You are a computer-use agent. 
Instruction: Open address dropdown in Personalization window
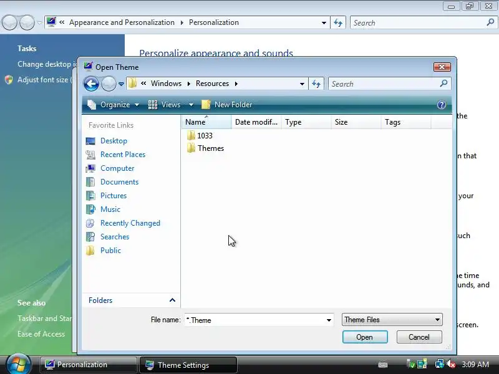pos(324,23)
